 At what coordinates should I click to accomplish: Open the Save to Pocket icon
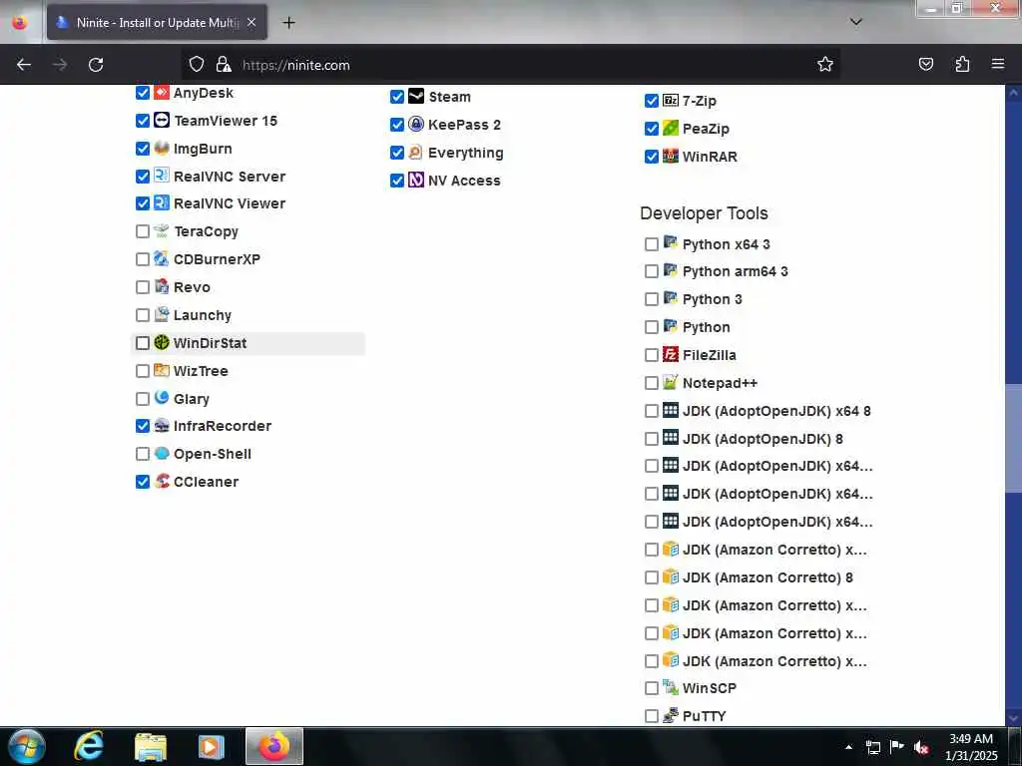point(925,64)
